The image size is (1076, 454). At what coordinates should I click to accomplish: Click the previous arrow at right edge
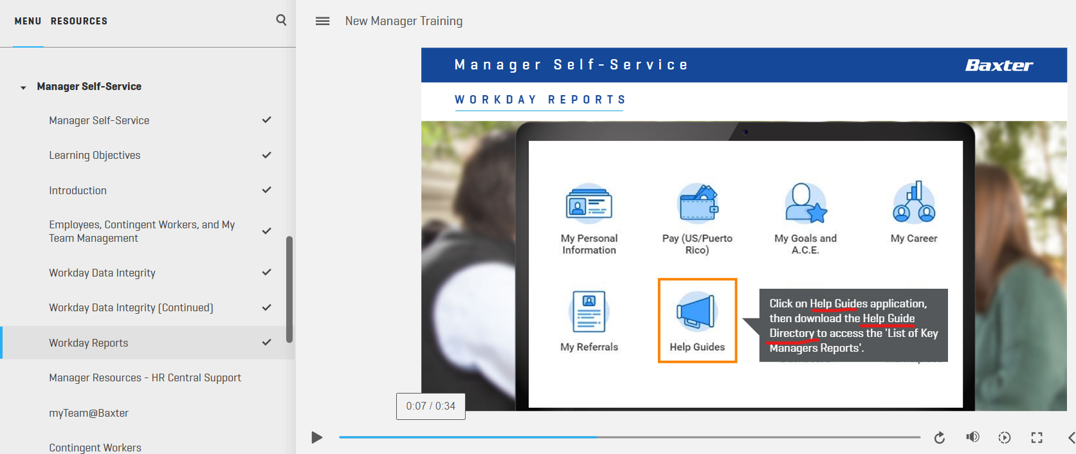tap(1071, 437)
